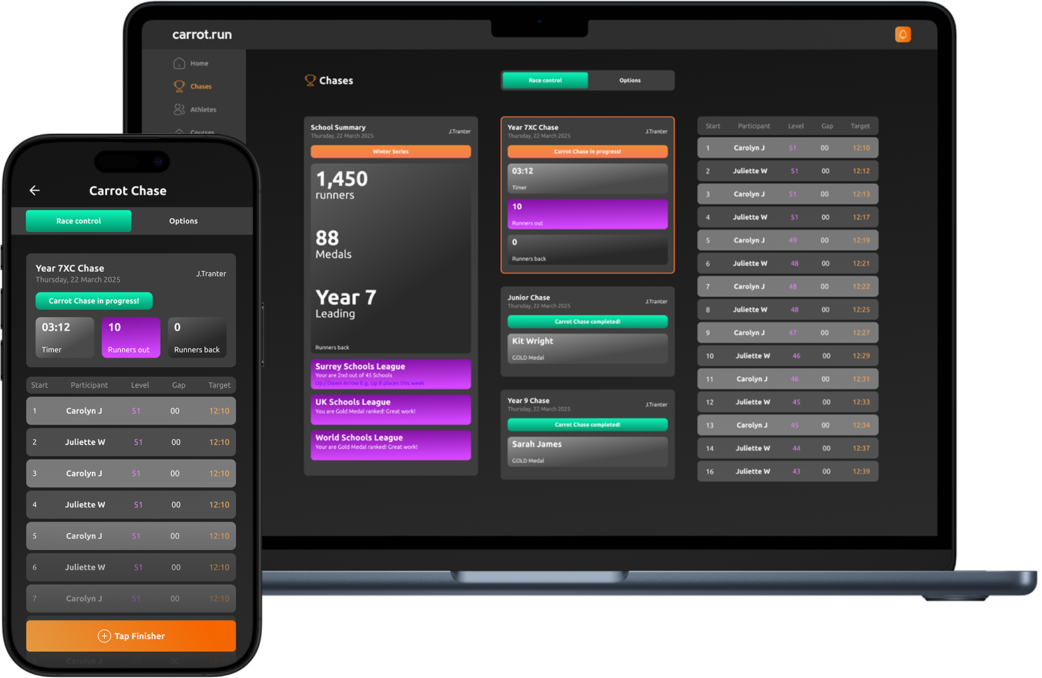Select Chases trophy icon in sidebar

[x=179, y=86]
